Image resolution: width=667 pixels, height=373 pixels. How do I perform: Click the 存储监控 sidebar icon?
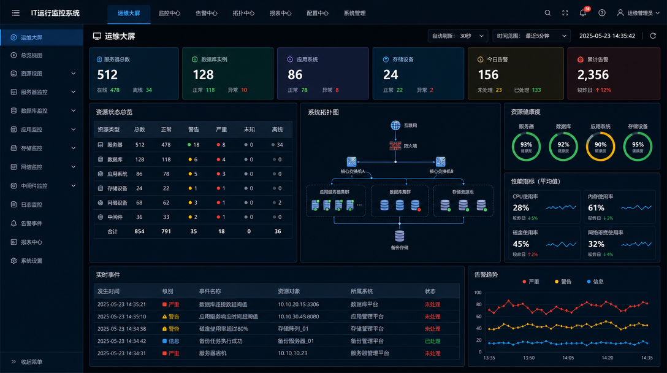(13, 148)
